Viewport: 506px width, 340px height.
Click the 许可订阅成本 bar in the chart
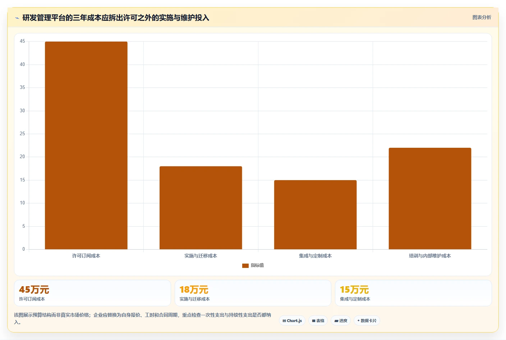click(86, 145)
